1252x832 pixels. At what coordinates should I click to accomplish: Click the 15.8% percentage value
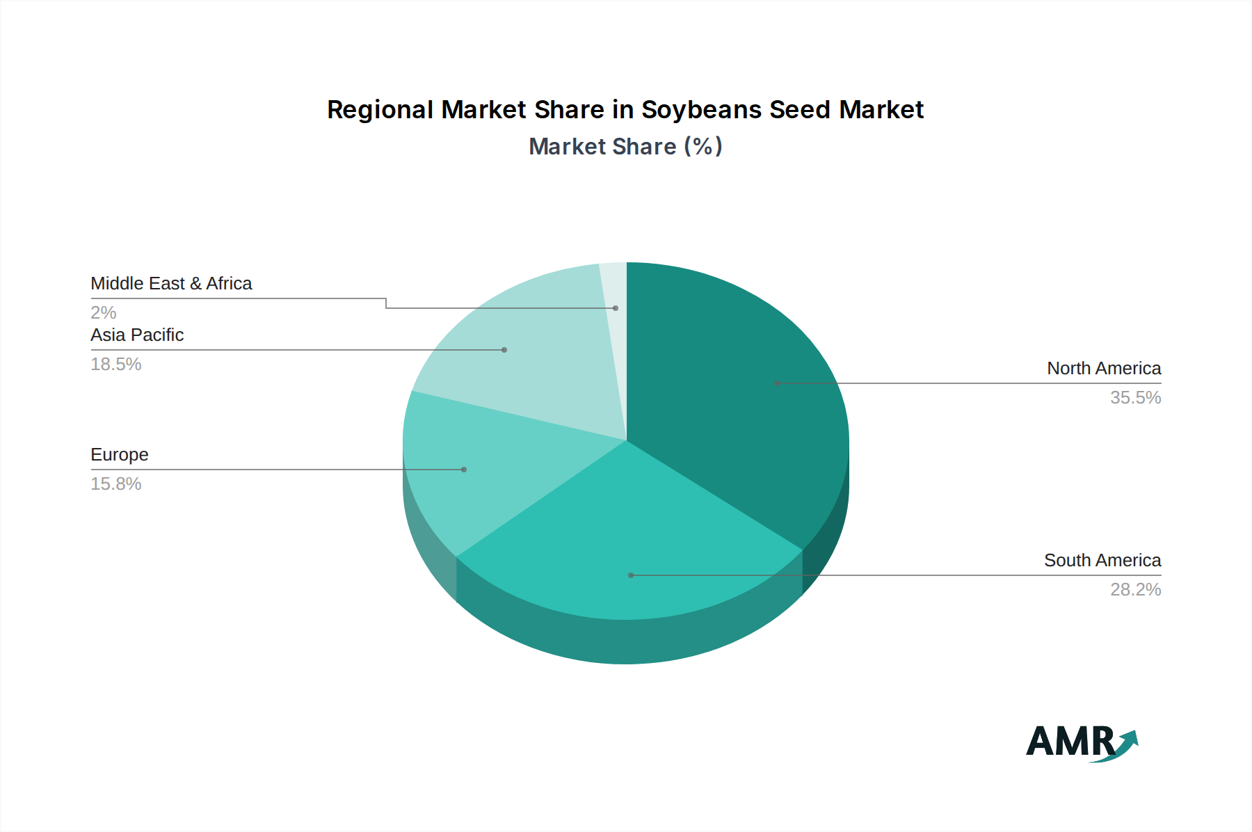(x=116, y=484)
